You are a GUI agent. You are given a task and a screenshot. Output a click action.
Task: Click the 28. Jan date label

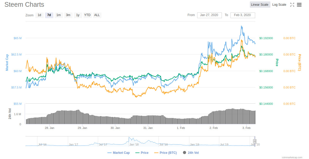coord(49,128)
